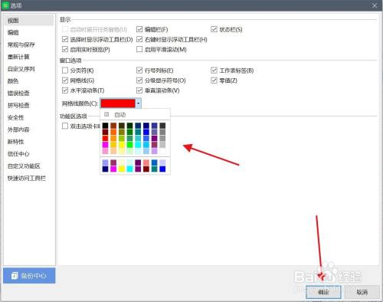Screen dimensions: 383x302
Task: Go to the 外部内容 settings
Action: click(18, 130)
